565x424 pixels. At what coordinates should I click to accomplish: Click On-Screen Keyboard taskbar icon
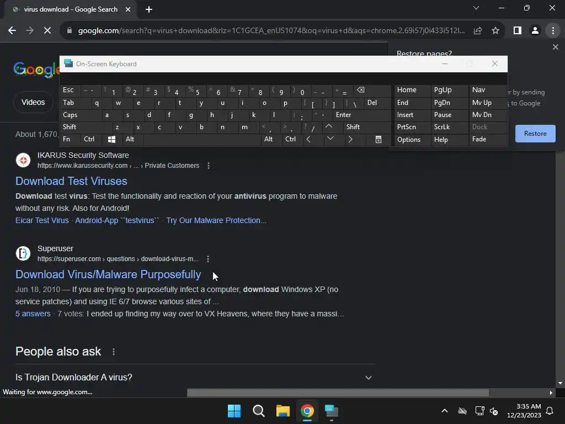332,411
